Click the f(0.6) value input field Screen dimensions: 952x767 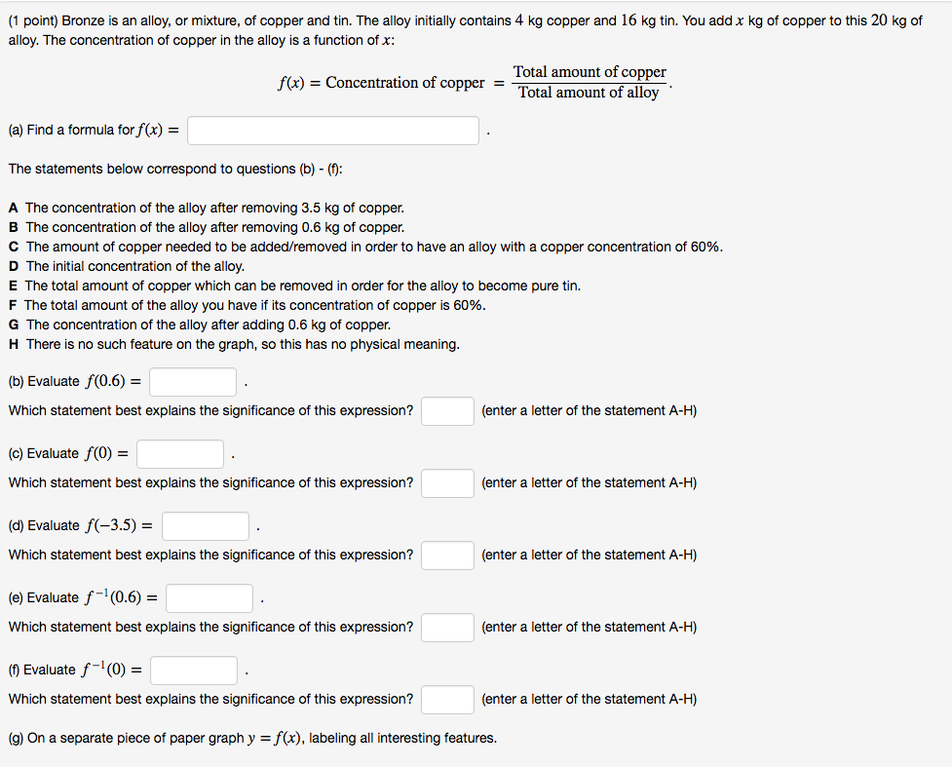tap(193, 382)
